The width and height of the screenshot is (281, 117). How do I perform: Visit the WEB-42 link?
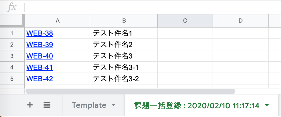[x=39, y=79]
